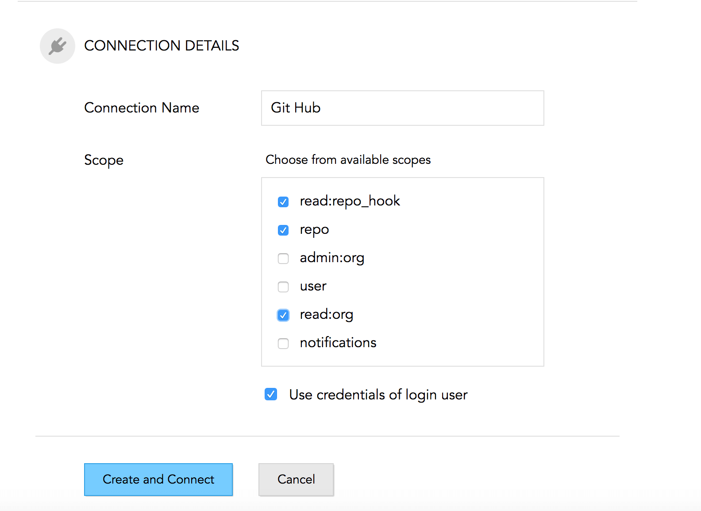
Task: Click the 'read:repo_hook' label text
Action: coord(350,201)
